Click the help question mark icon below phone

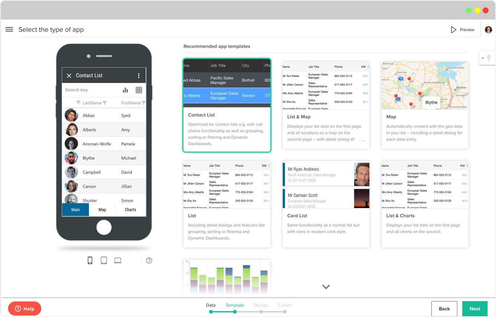coord(149,260)
